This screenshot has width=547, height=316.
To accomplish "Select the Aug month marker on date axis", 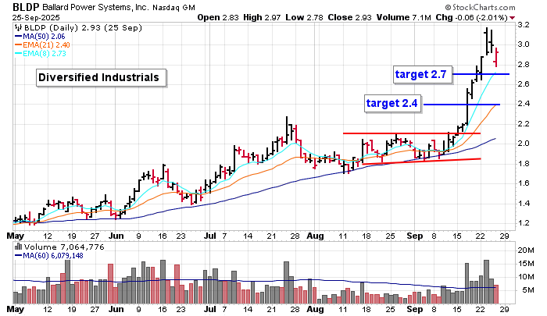I will (314, 234).
